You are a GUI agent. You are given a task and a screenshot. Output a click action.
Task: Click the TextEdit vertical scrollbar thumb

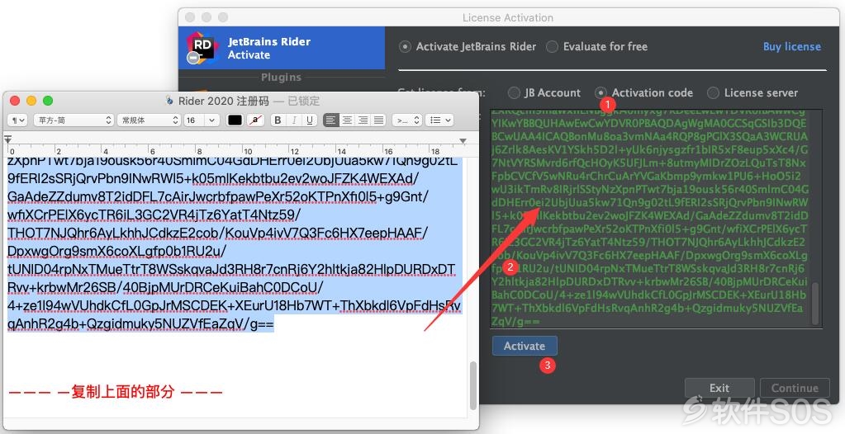tap(473, 385)
